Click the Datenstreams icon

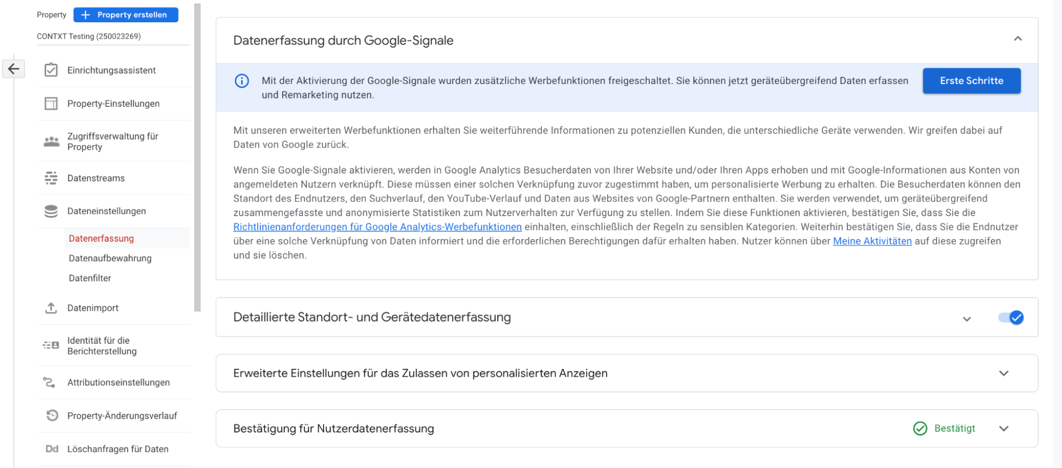tap(51, 178)
